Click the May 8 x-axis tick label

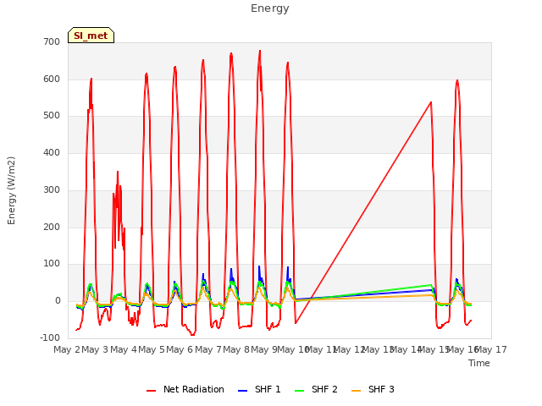coord(236,349)
